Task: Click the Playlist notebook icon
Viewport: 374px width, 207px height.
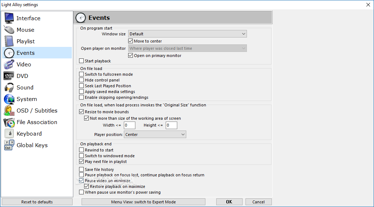Action: 9,41
